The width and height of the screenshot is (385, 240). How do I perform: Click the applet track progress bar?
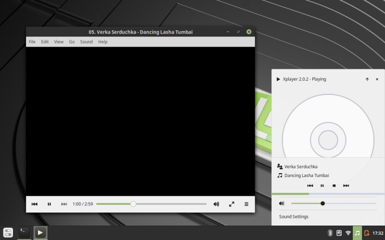(328, 194)
